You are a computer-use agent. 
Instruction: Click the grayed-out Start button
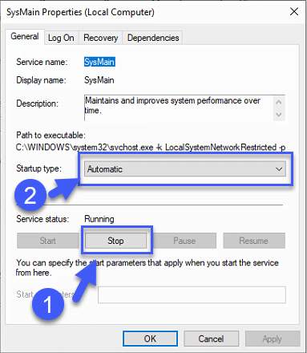(x=47, y=241)
